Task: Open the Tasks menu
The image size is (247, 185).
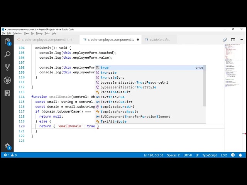Action: (47, 33)
